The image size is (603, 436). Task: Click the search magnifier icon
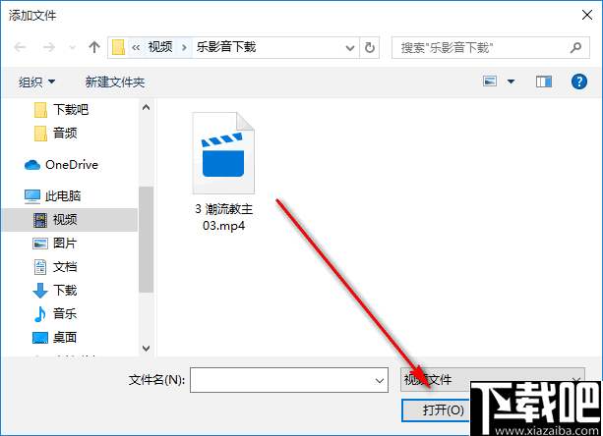[575, 47]
